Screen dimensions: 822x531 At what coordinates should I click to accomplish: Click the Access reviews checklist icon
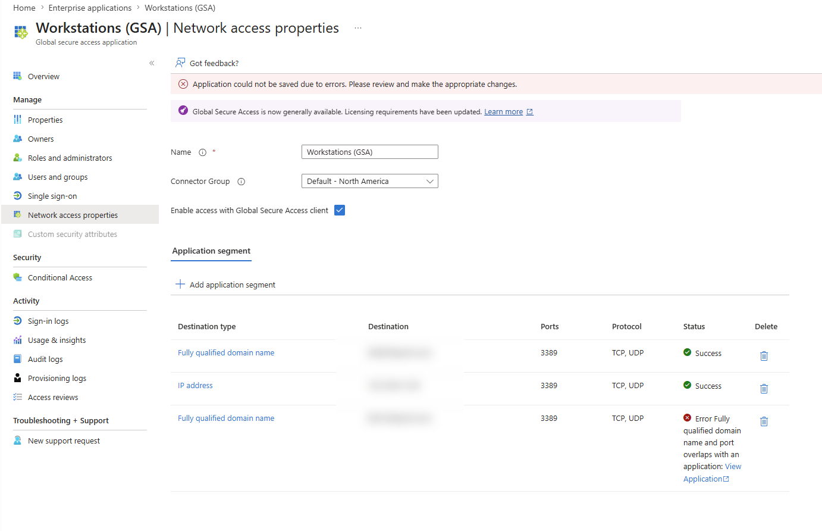click(x=18, y=397)
